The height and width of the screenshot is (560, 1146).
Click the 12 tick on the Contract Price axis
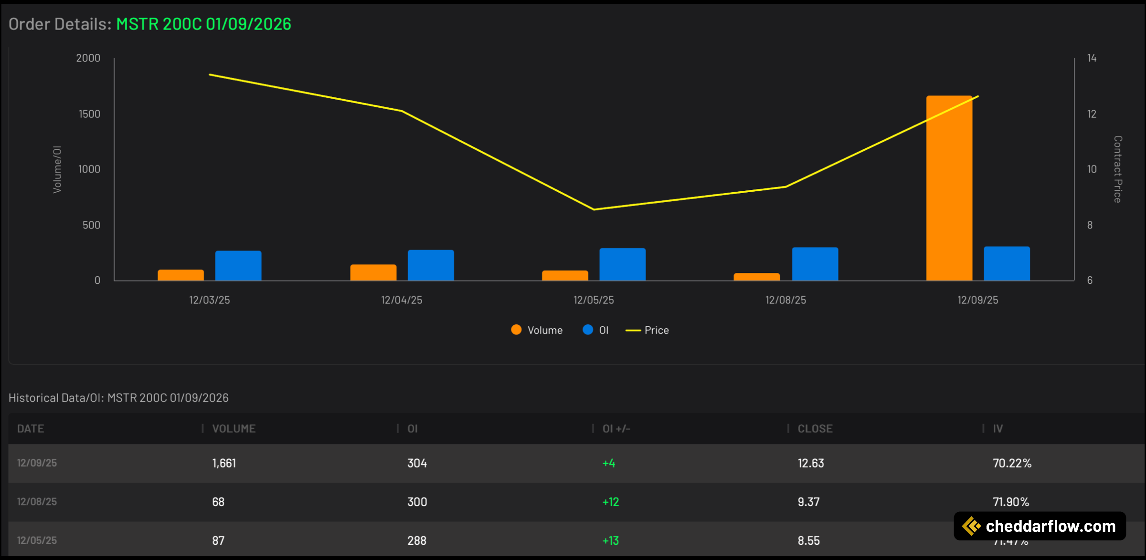coord(1092,114)
